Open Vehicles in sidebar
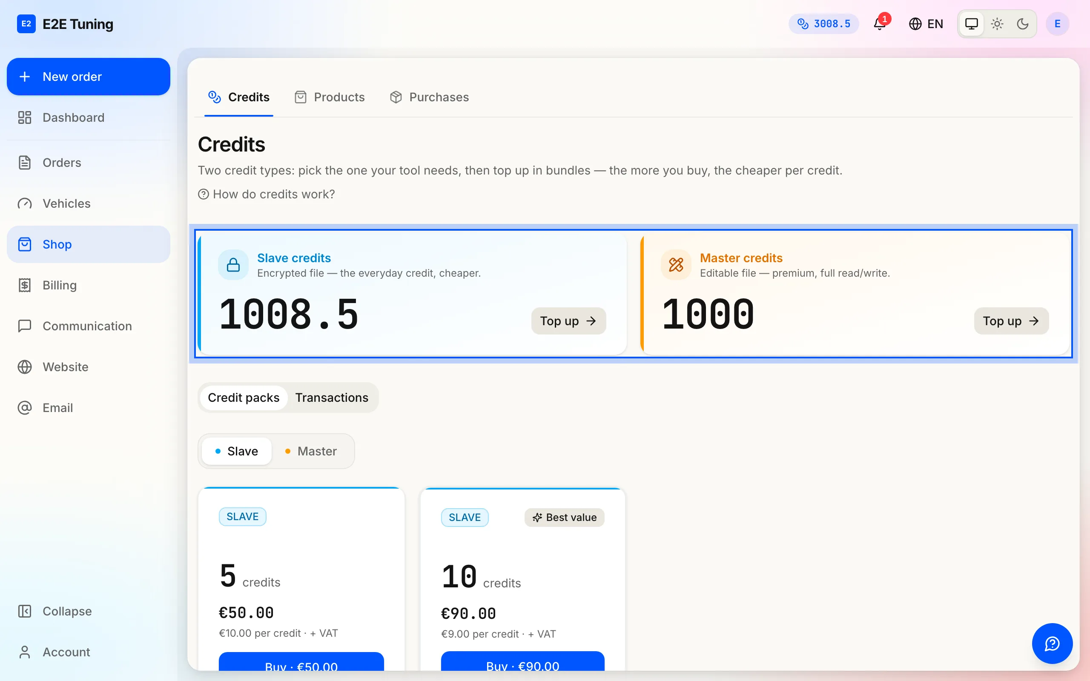This screenshot has height=681, width=1090. click(88, 203)
